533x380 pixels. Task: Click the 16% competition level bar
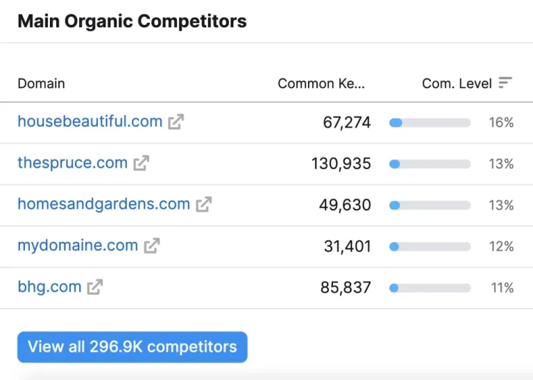430,123
